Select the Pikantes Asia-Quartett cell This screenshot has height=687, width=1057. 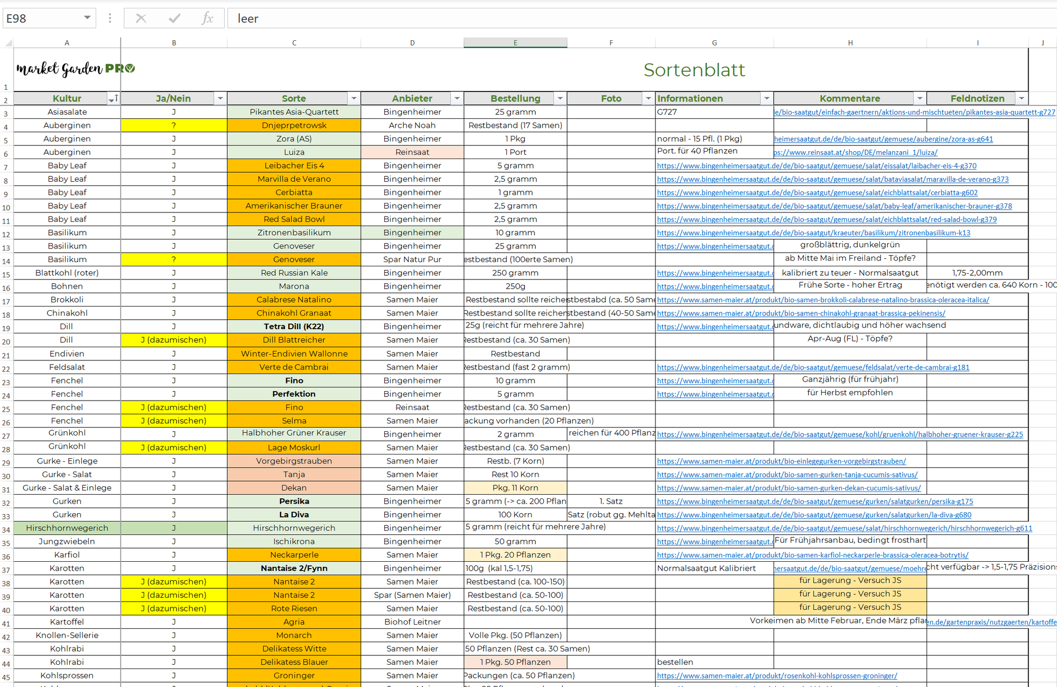point(294,112)
